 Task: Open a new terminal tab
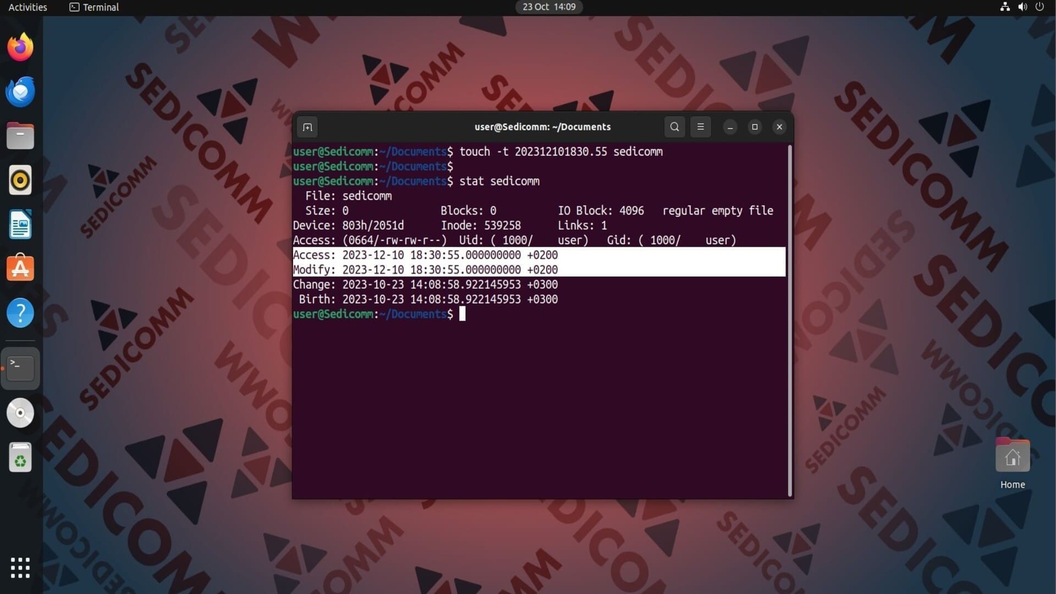coord(307,127)
